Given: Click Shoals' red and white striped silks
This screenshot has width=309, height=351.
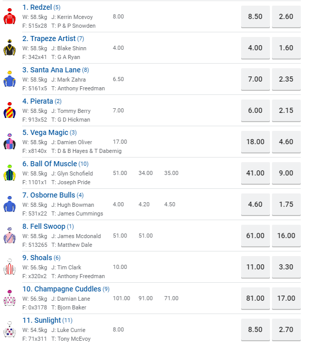Looking at the screenshot, I should [9, 267].
